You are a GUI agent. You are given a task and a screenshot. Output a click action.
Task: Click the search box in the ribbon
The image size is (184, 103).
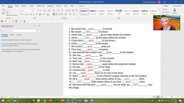pos(80,6)
